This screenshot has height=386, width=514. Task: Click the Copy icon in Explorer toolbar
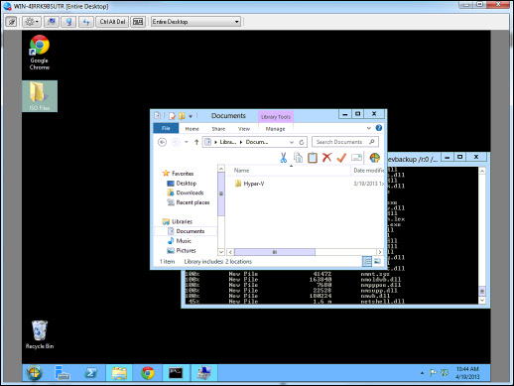click(298, 158)
